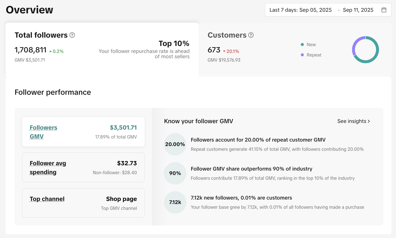This screenshot has height=238, width=396.
Task: Toggle the Repeat legend item
Action: click(311, 55)
